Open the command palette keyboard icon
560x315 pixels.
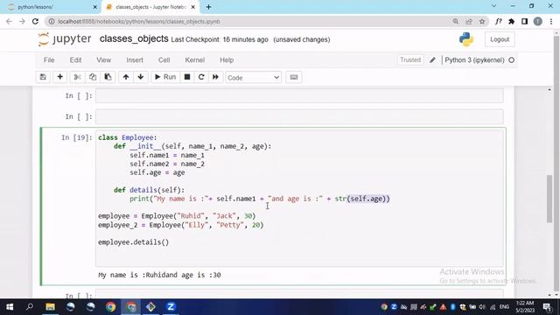point(294,77)
